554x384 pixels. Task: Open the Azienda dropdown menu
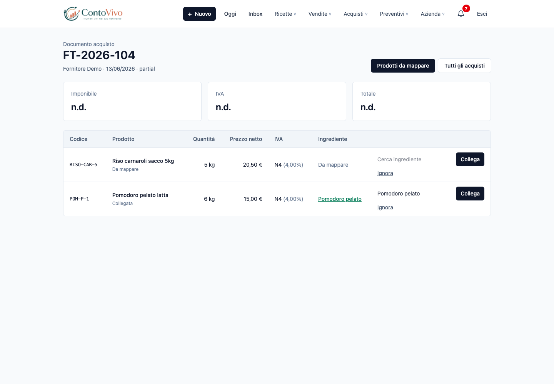coord(432,14)
